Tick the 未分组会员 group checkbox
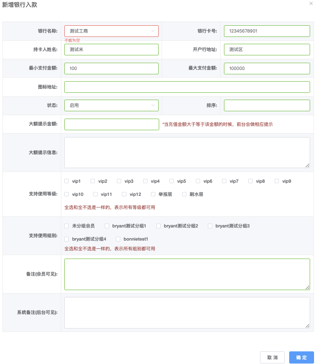Viewport: 315px width, 364px height. [67, 226]
